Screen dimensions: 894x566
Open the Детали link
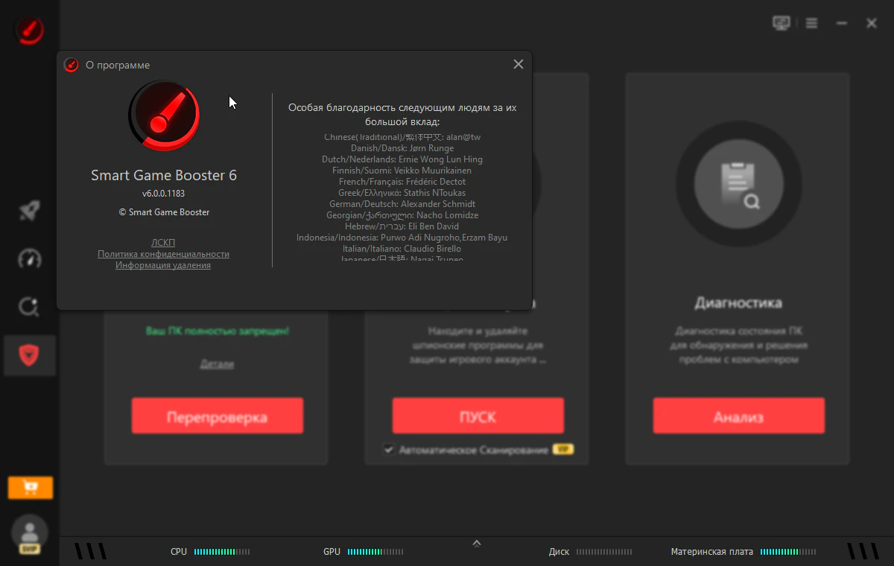217,364
